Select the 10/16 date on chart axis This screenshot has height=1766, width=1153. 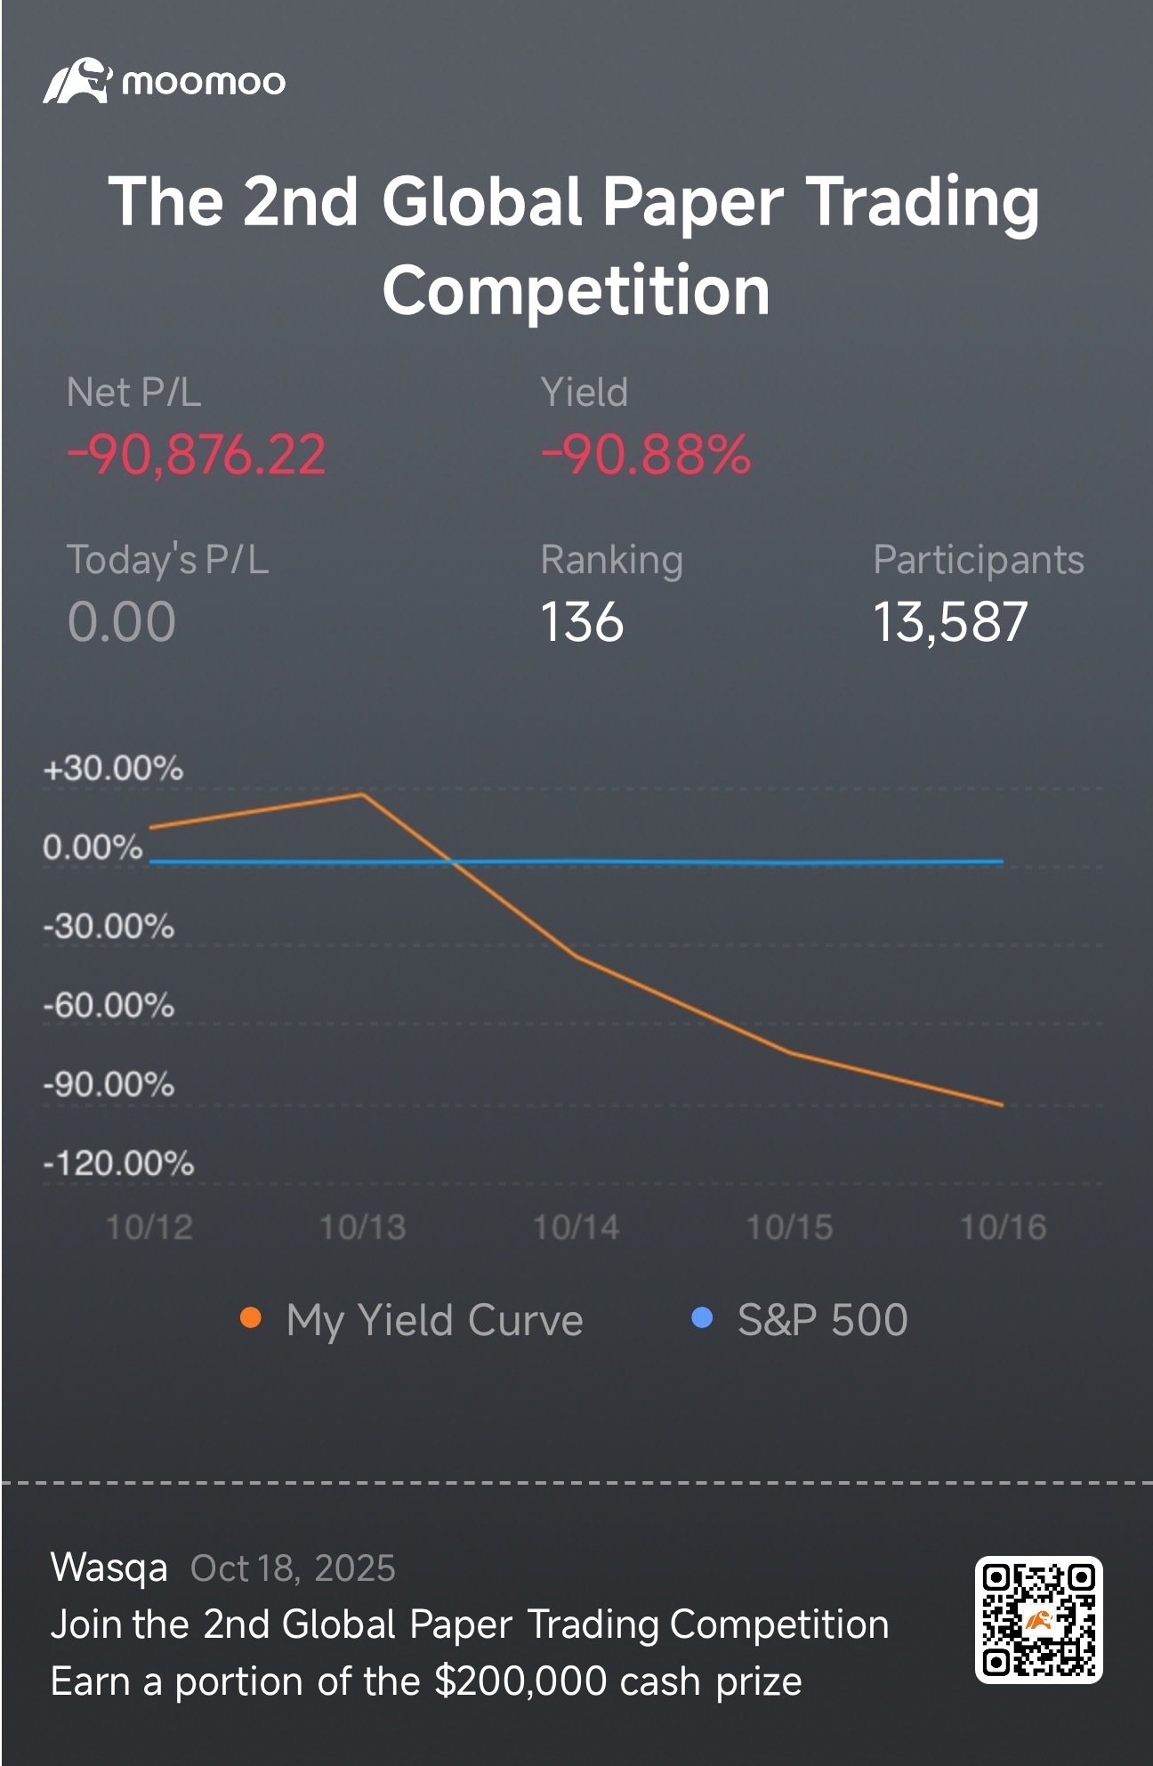click(1004, 1227)
